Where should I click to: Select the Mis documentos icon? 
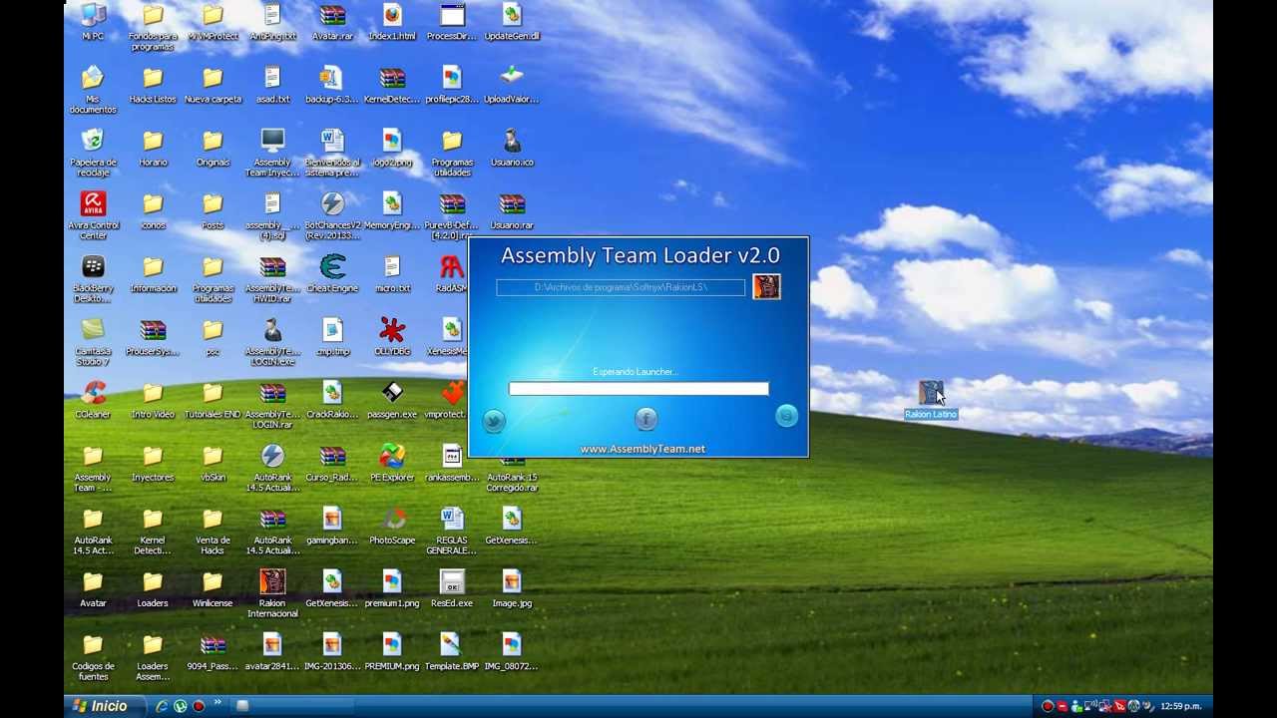[93, 90]
